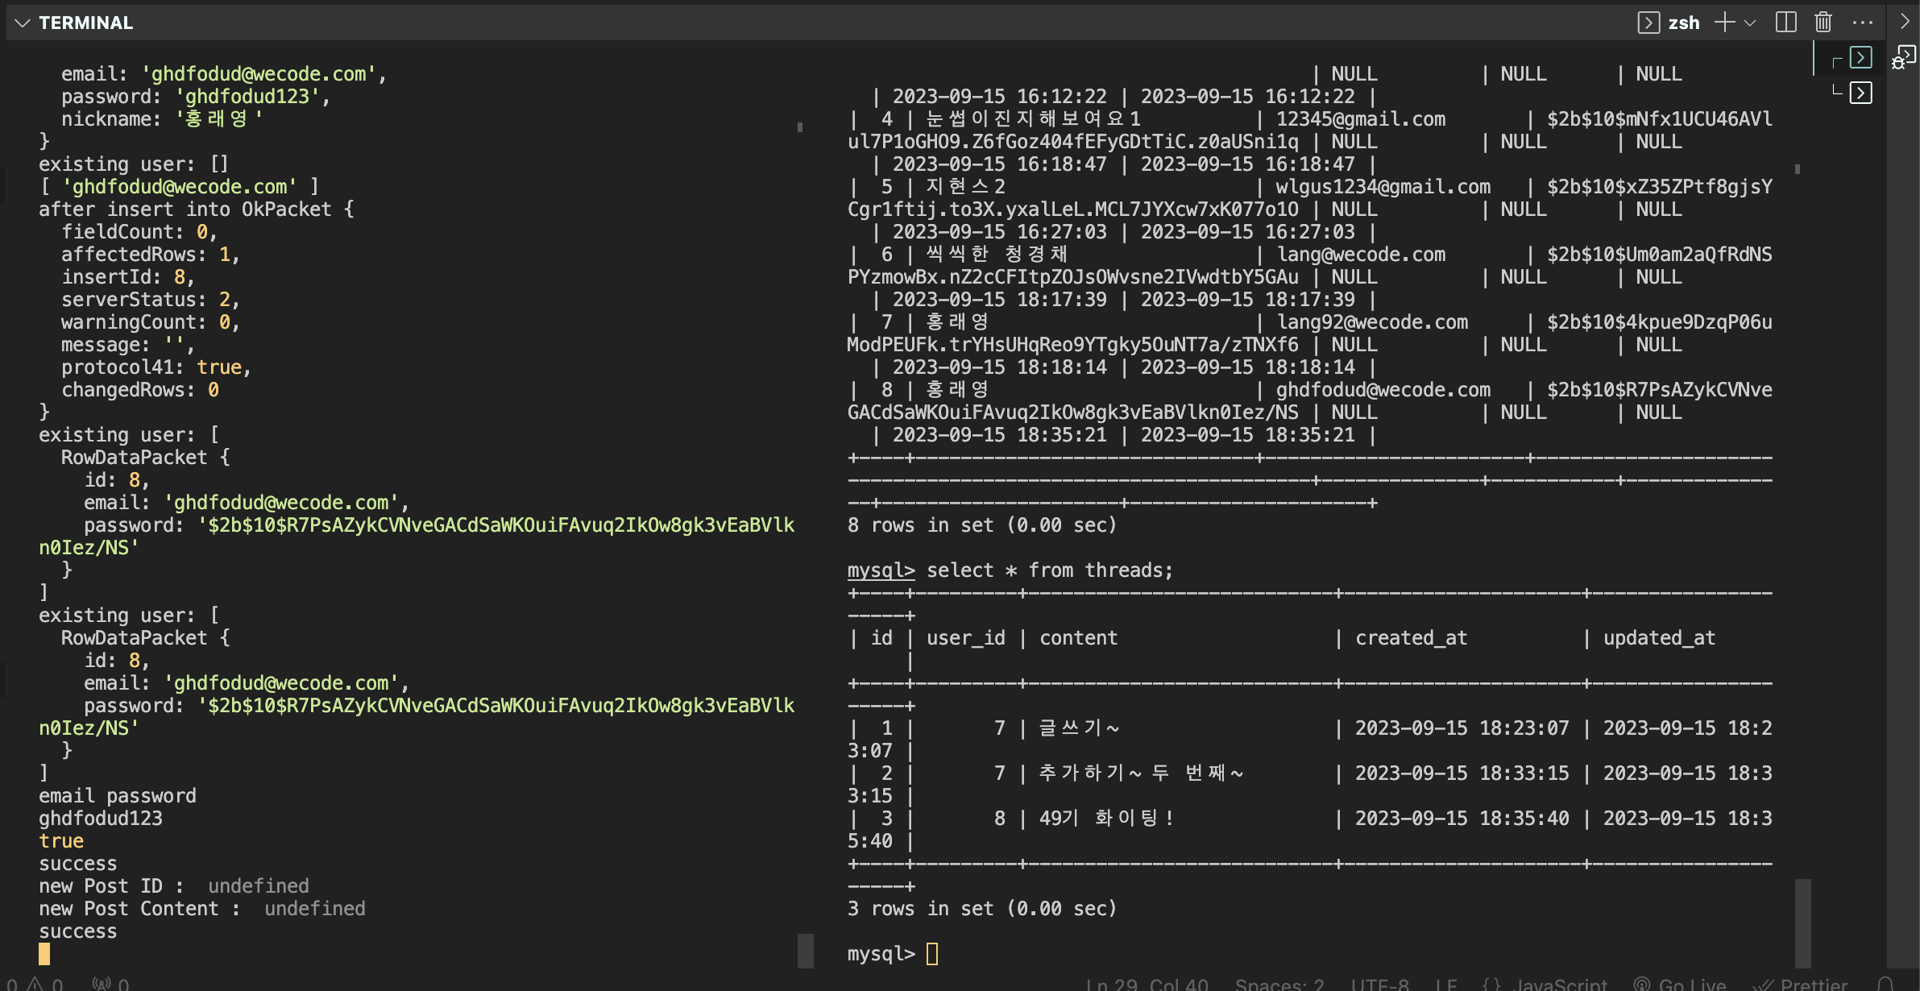Click Spaces: 2 indentation setting
This screenshot has width=1920, height=991.
1279,984
